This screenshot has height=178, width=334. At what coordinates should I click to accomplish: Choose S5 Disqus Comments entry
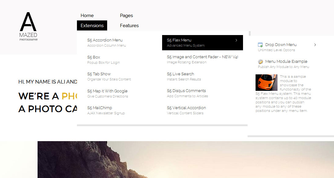[186, 91]
